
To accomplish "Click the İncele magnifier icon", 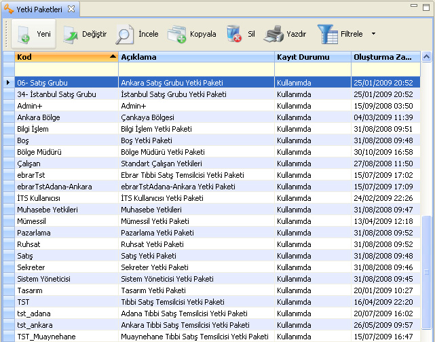I will pos(124,35).
